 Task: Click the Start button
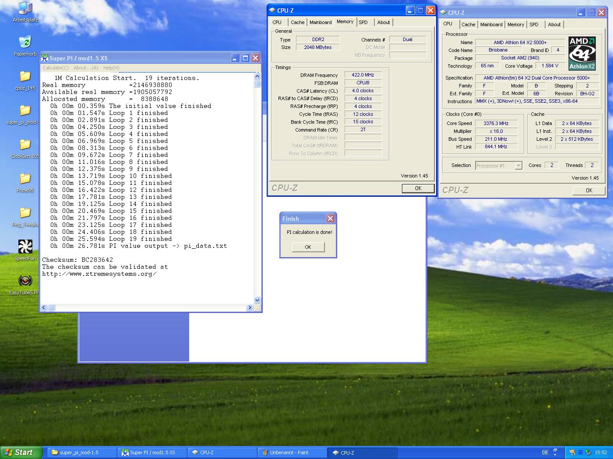21,452
